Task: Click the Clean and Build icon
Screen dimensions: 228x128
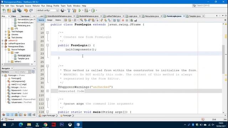Action: pyautogui.click(x=74, y=10)
